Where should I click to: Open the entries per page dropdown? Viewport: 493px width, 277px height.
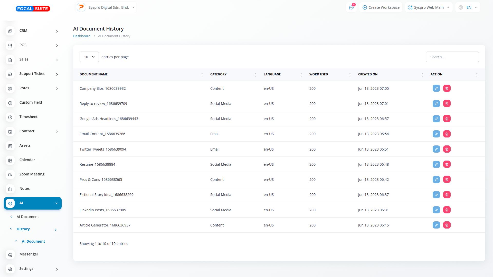click(89, 57)
